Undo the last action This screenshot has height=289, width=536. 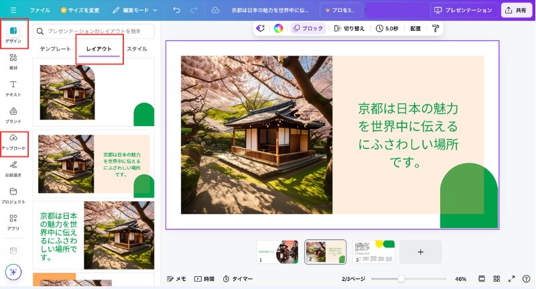tap(176, 10)
